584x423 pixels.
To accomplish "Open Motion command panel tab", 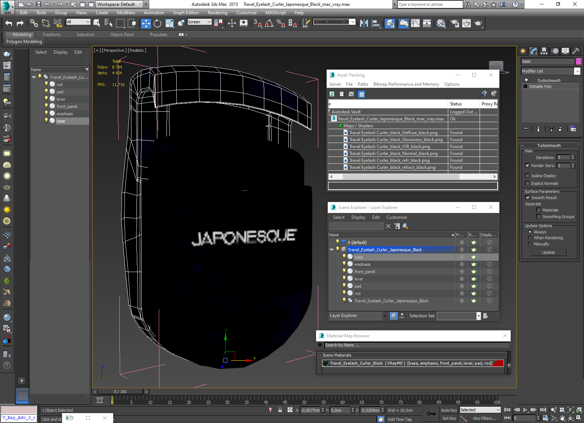I will point(555,51).
